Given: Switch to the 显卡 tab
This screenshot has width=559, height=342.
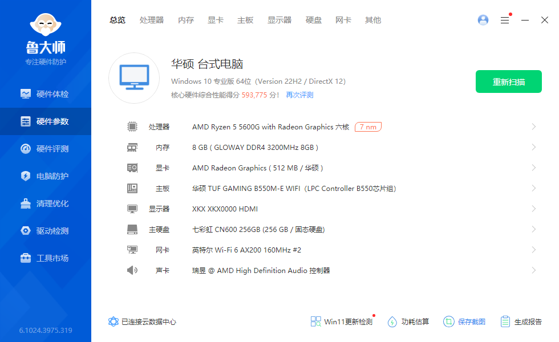Looking at the screenshot, I should 216,20.
